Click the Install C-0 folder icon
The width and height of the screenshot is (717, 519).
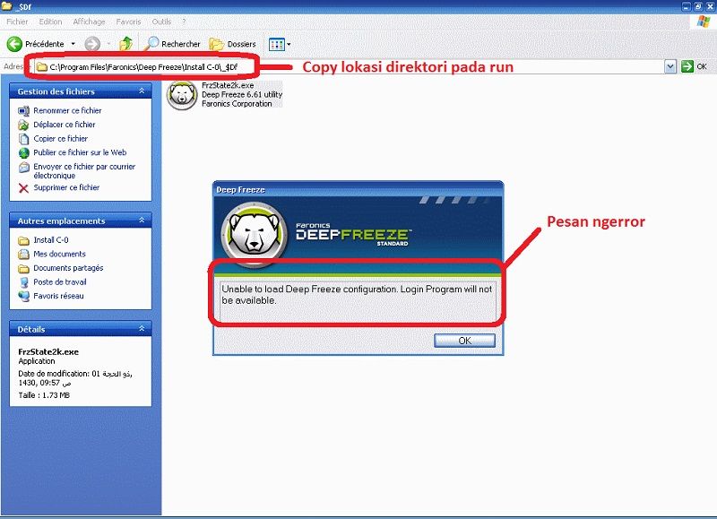[24, 240]
